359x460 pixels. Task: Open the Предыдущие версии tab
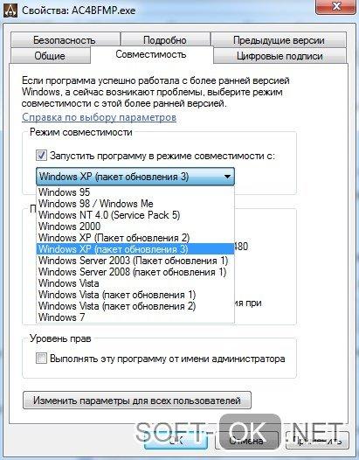[279, 40]
